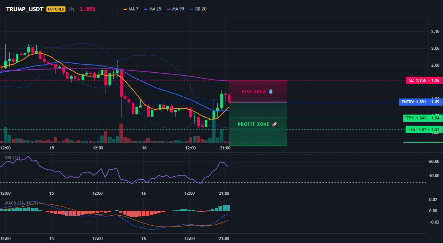Click the 0.02 MACD axis value
Image resolution: width=443 pixels, height=243 pixels.
(x=433, y=200)
